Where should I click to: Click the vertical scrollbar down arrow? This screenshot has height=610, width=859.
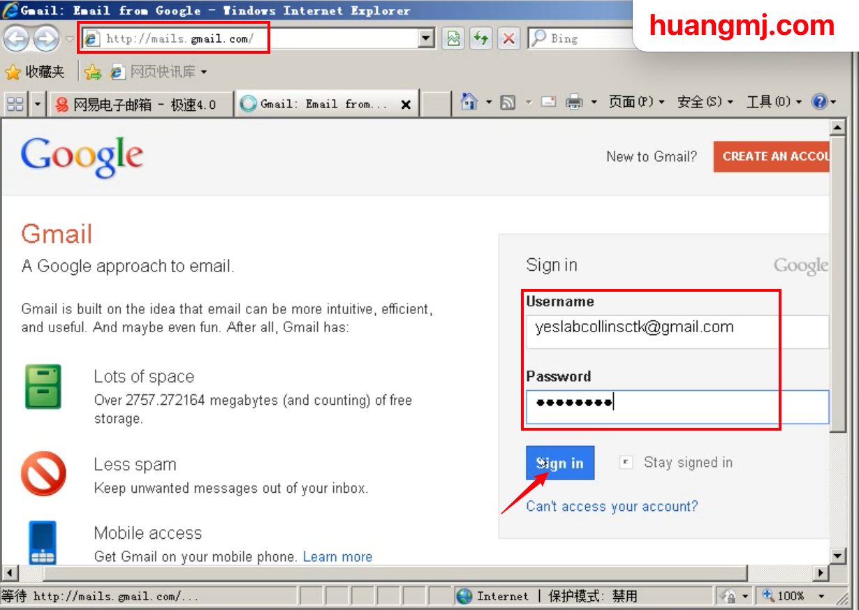point(838,556)
